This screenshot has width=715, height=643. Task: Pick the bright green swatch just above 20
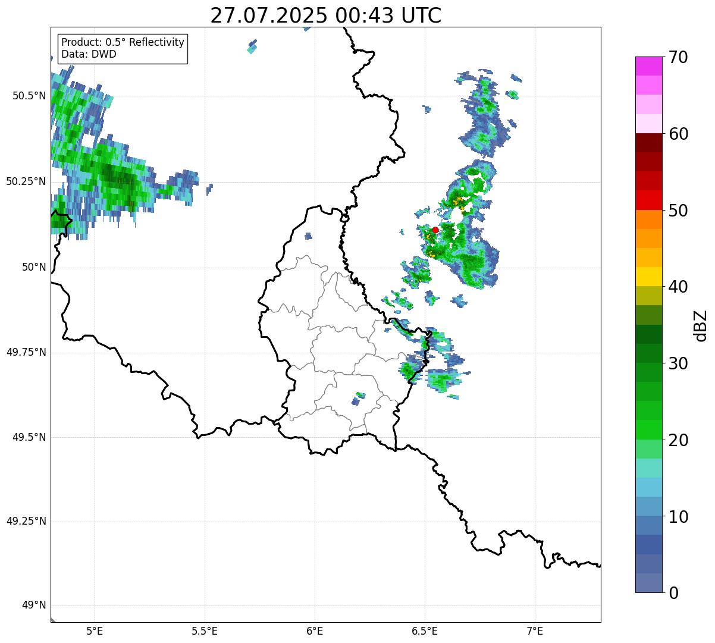click(x=648, y=430)
